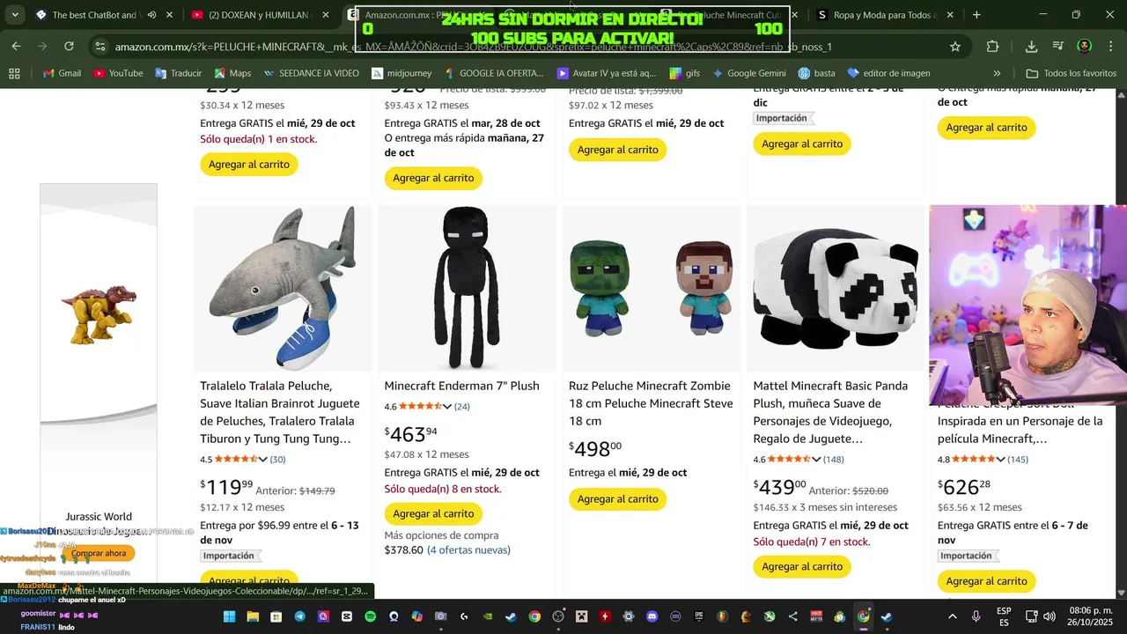This screenshot has height=634, width=1127.
Task: Open Spotify from the taskbar
Action: [370, 616]
